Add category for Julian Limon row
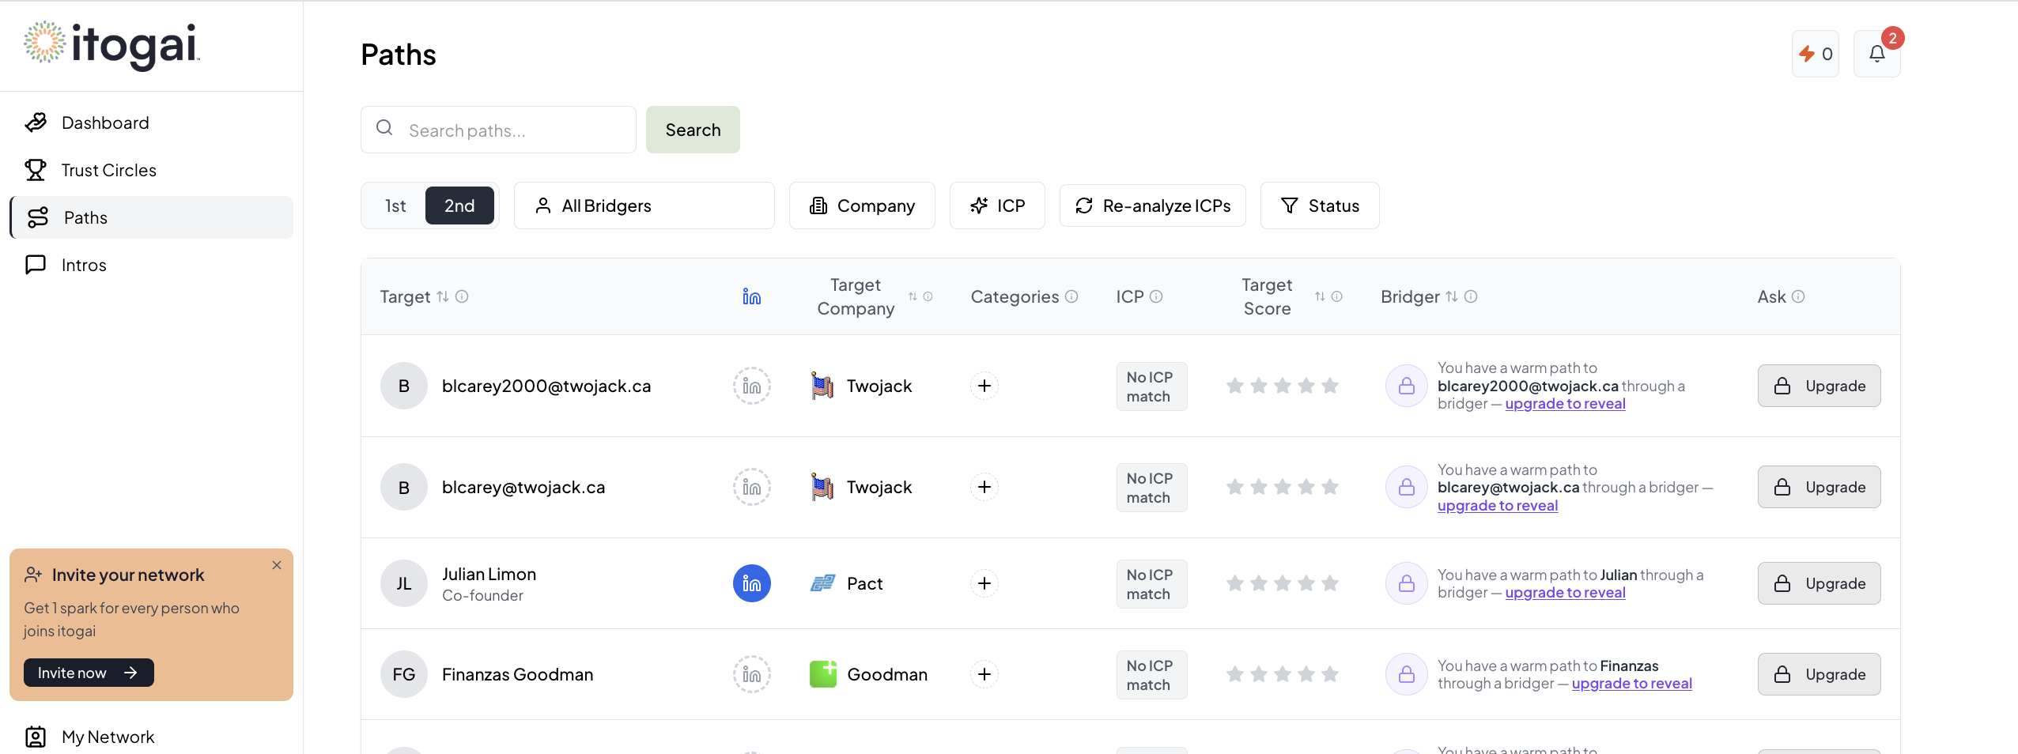 (984, 583)
